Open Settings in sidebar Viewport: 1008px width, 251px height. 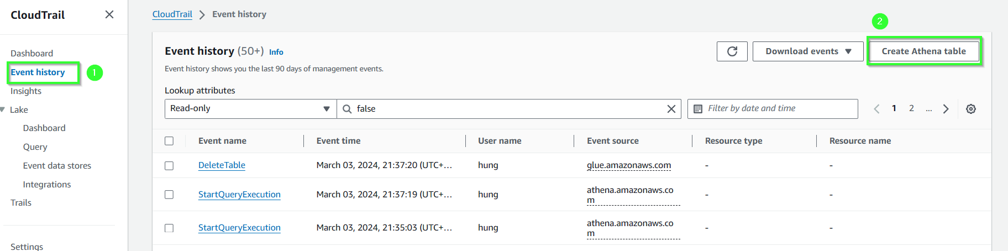coord(27,247)
